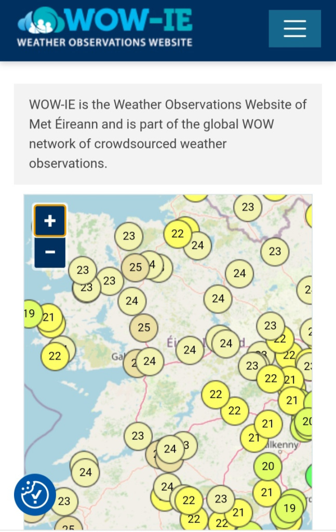Select the 24 marker on the southwest coast
Viewport: 336px width, 532px height.
(86, 472)
